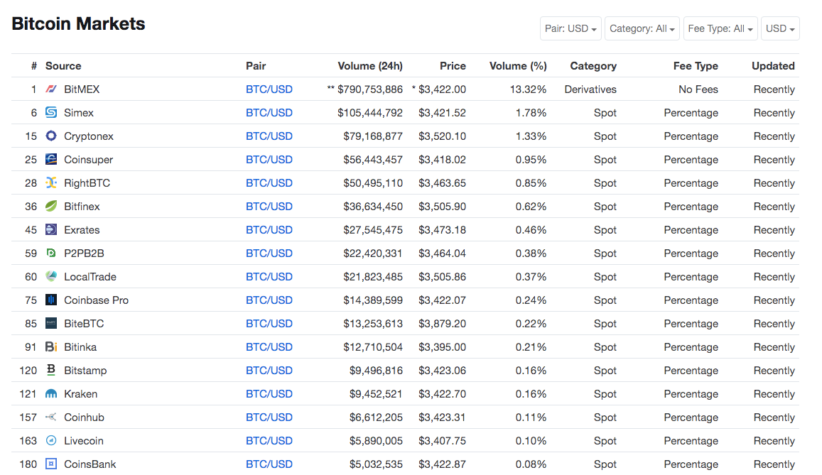Open the BTC/USD pair link for BitMEX
Screen dimensions: 822x475
coord(269,89)
